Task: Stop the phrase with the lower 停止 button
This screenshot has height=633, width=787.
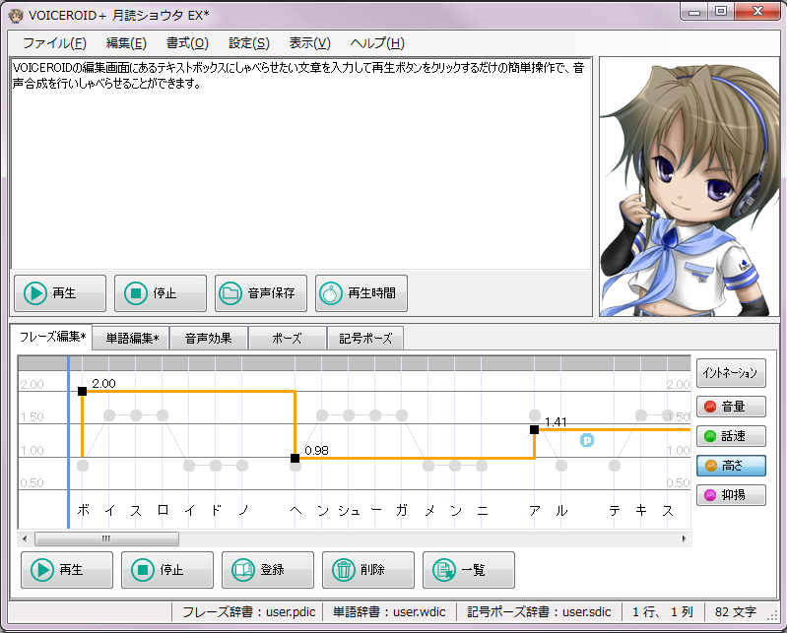Action: [167, 570]
